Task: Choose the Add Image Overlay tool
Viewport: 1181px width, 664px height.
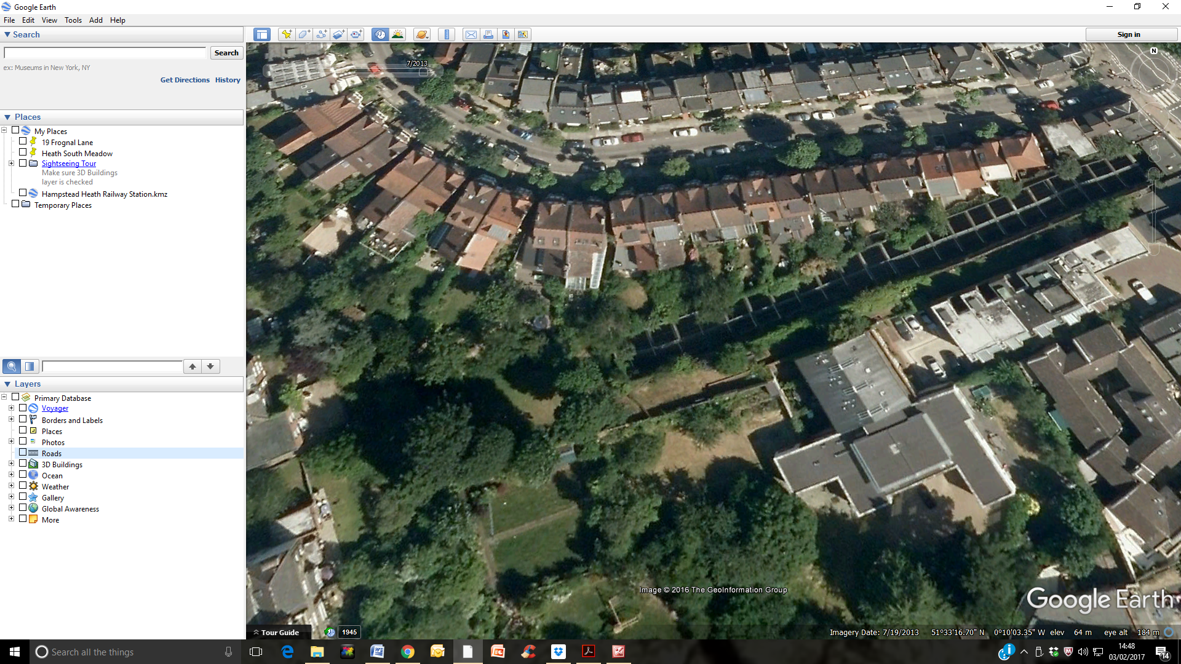Action: 339,34
